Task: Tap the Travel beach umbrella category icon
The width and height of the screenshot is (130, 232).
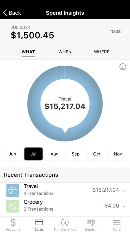Action: 13,190
